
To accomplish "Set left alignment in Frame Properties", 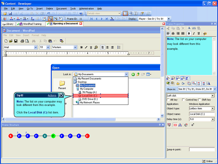I will tap(168, 33).
